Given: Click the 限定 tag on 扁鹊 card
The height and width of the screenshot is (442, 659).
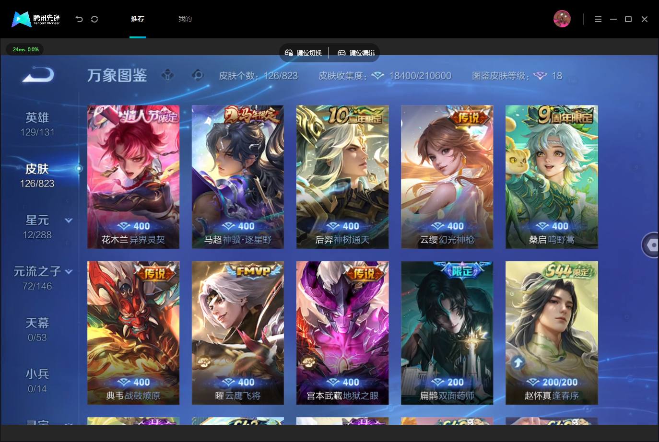Looking at the screenshot, I should [x=462, y=271].
